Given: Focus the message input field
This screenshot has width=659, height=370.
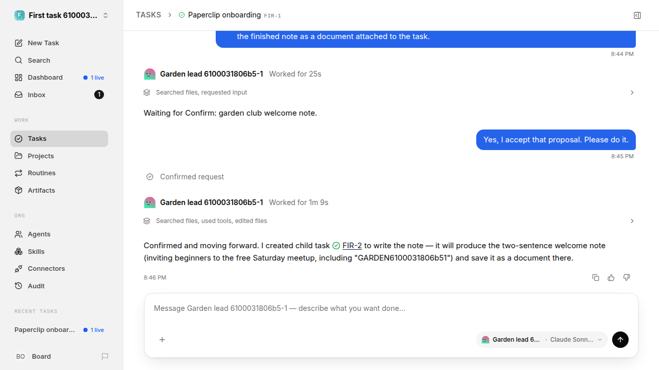Looking at the screenshot, I should pyautogui.click(x=391, y=308).
